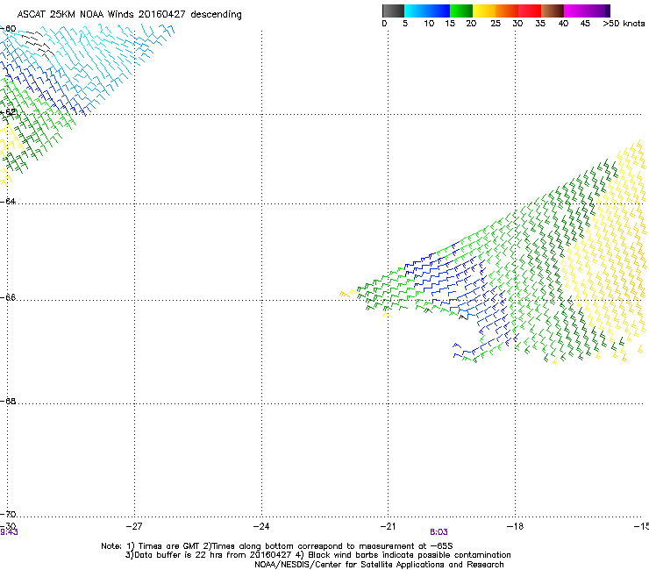Click the '>50 knots' legend label
Screen dimensions: 649x570
[x=624, y=24]
